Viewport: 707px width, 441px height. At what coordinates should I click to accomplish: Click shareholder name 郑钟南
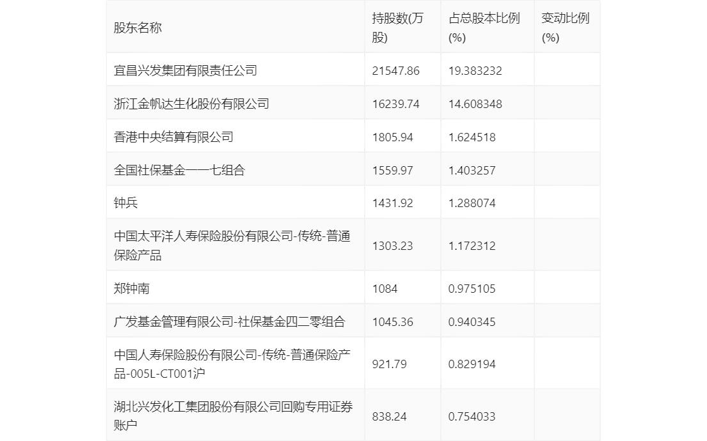132,289
